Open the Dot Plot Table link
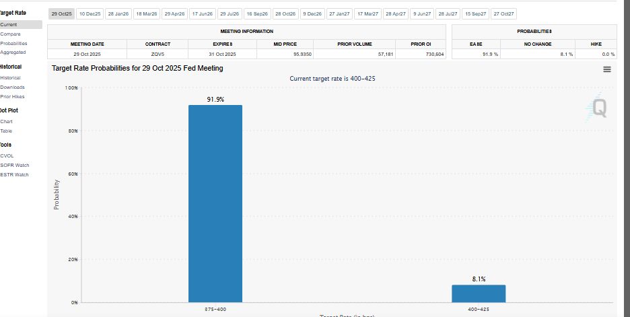 click(7, 131)
